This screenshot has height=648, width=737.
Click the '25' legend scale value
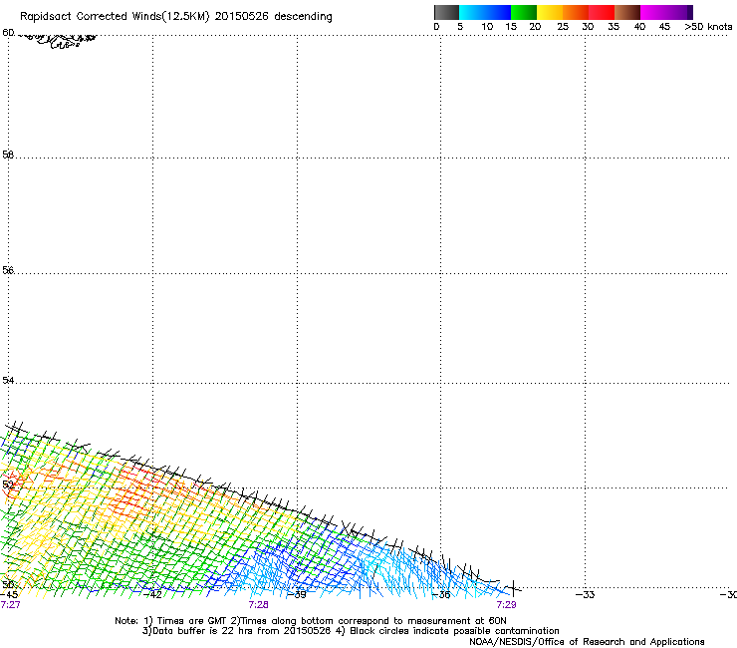[563, 27]
